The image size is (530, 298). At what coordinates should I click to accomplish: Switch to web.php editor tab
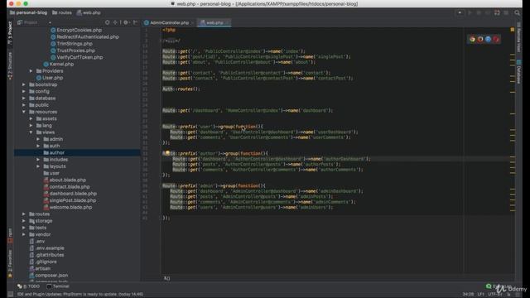[x=214, y=22]
